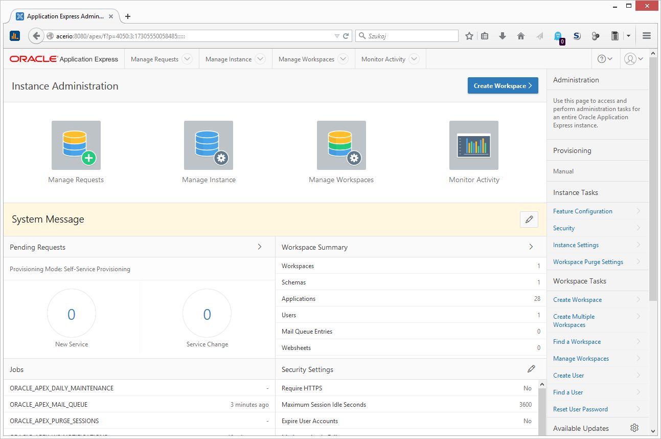The image size is (661, 439).
Task: Go to the browser home page icon
Action: (x=521, y=36)
